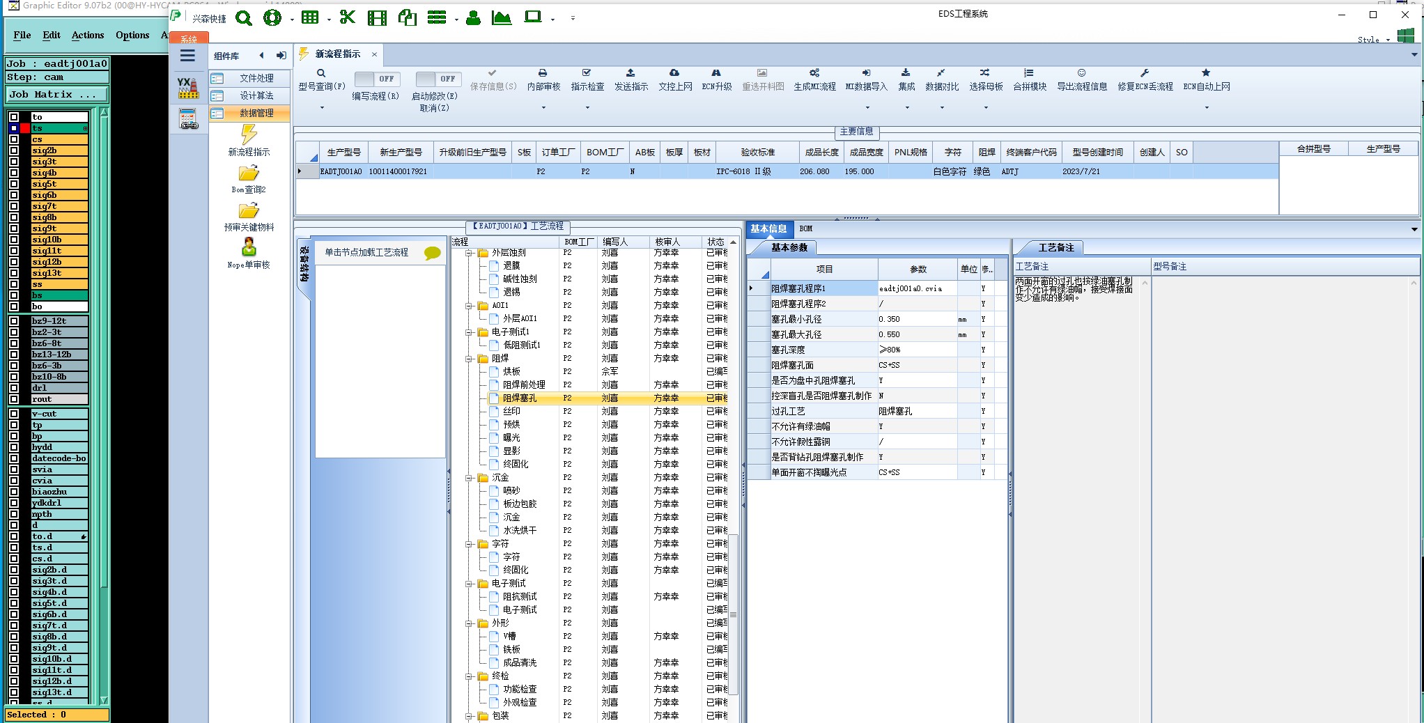Click the YX factory icon in sidebar
1424x723 pixels.
pos(187,88)
